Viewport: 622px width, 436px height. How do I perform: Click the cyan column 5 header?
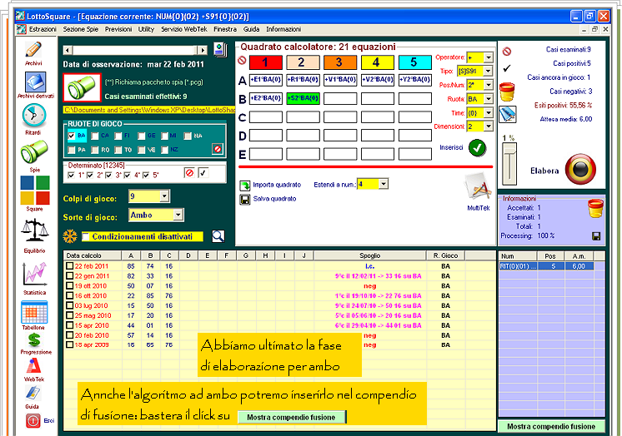tap(415, 62)
